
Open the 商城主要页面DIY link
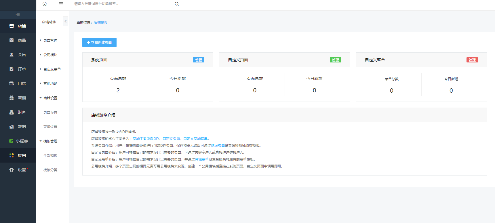(146, 139)
